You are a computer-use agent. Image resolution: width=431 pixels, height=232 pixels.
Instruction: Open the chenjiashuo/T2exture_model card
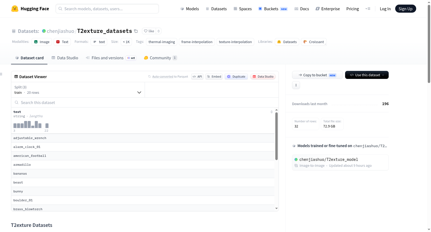[x=340, y=162]
